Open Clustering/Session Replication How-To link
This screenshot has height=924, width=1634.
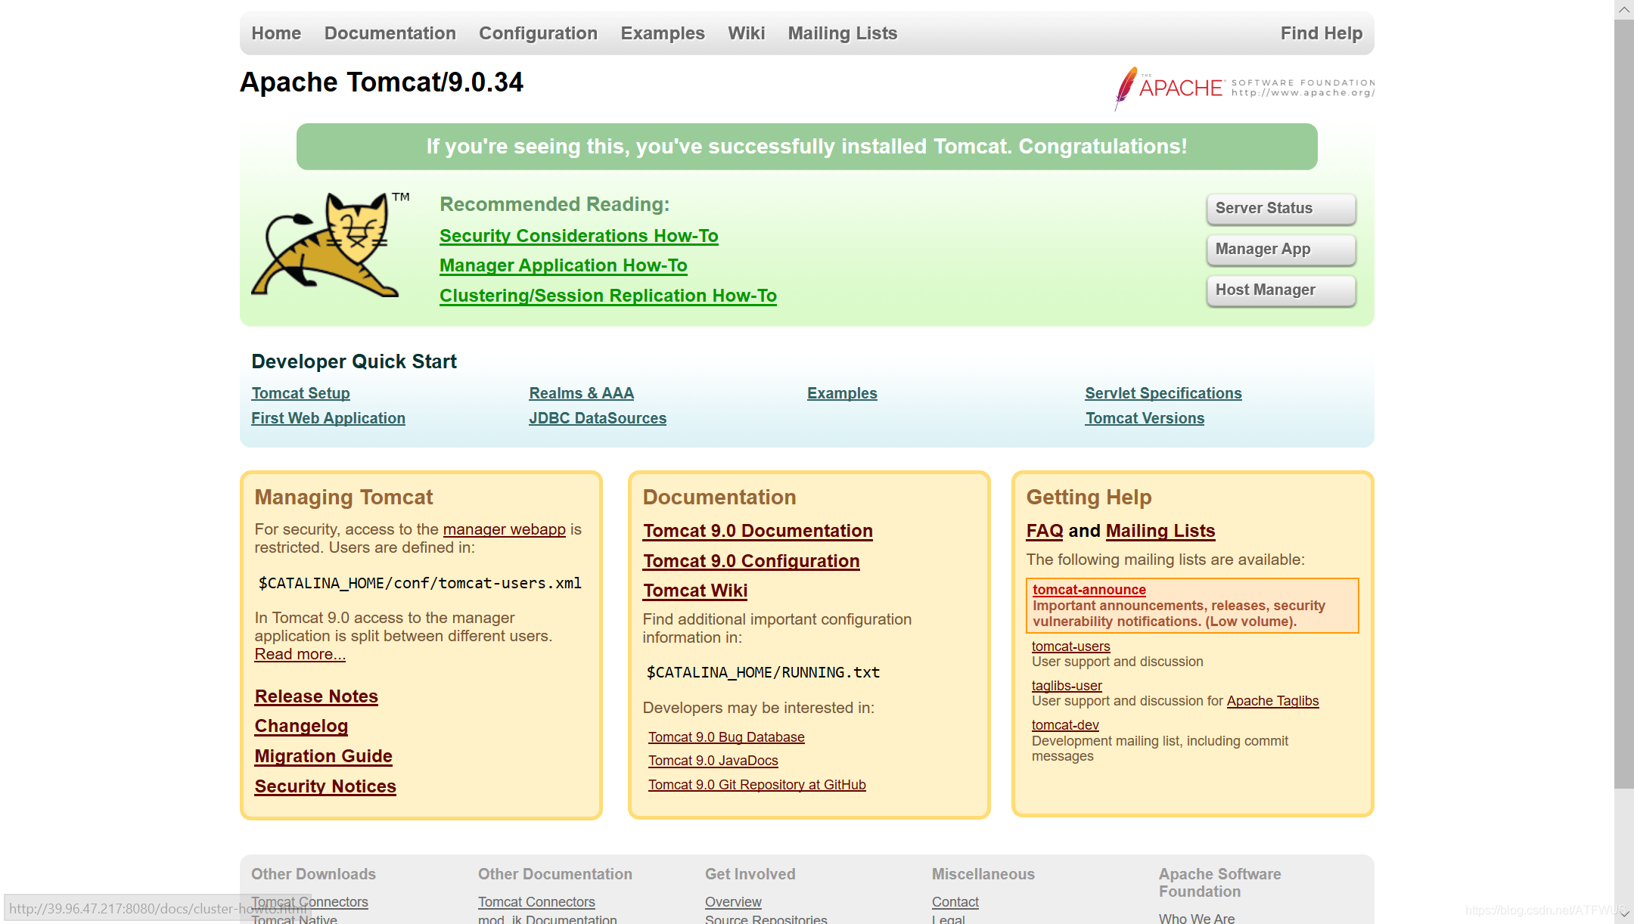pos(608,296)
